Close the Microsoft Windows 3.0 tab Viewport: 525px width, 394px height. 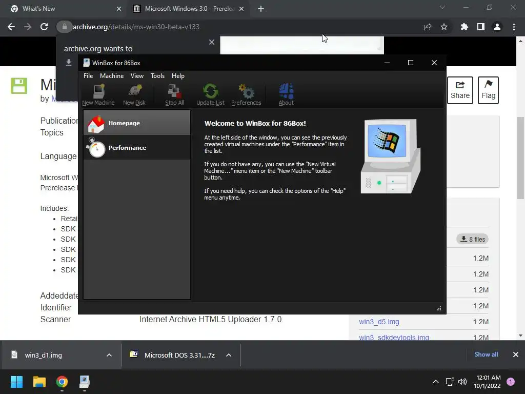(x=241, y=9)
